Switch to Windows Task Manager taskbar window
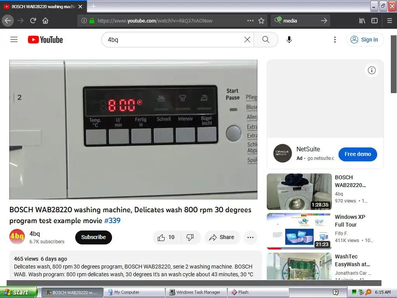Screen dimensions: 397x298 (196, 292)
